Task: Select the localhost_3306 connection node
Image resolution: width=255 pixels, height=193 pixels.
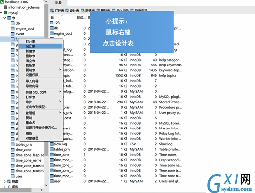Action: [14, 2]
